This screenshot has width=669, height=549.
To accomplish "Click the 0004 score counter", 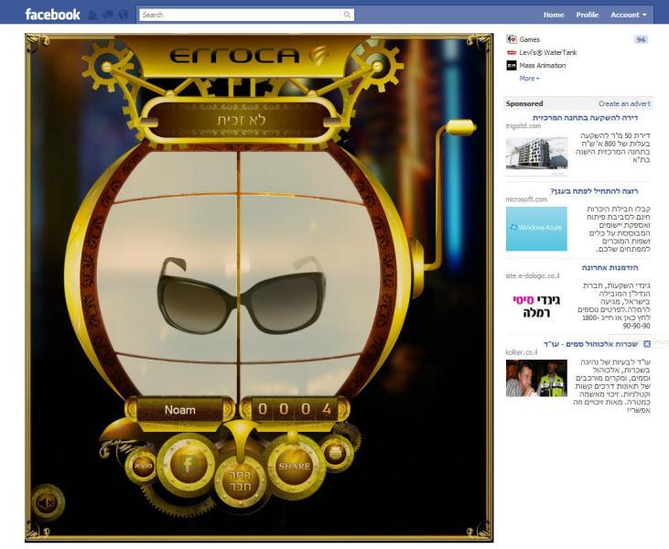I will pos(295,409).
